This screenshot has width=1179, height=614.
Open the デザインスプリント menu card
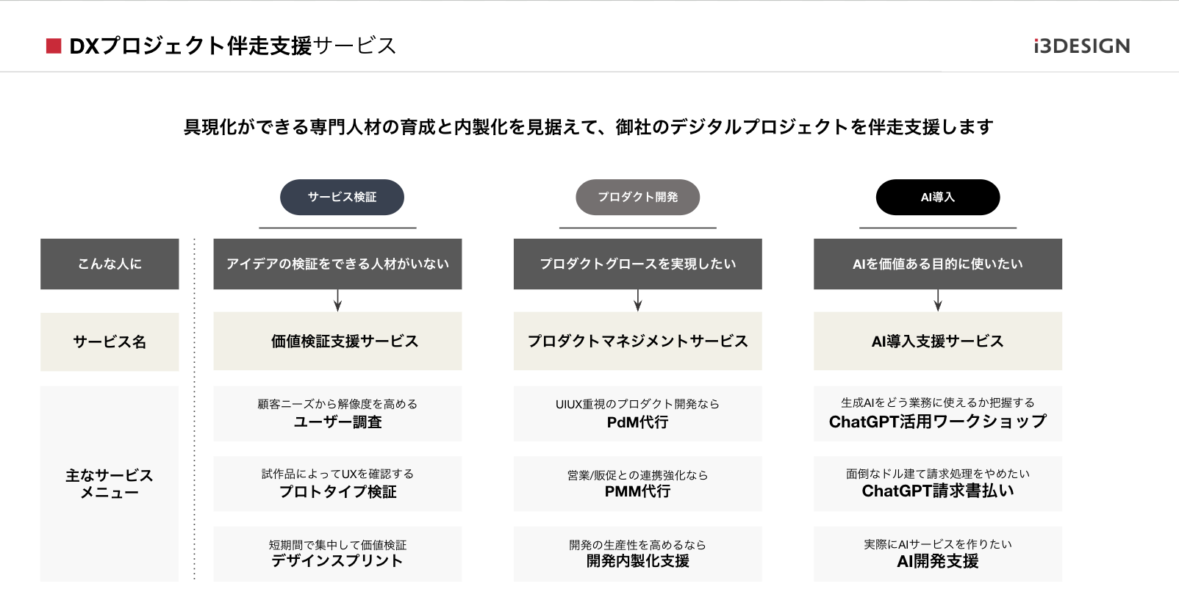(x=337, y=554)
